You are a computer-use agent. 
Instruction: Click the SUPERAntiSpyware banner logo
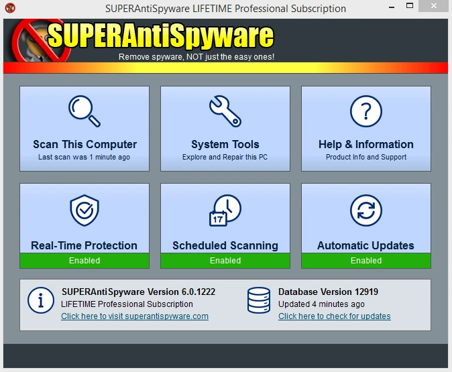(143, 40)
